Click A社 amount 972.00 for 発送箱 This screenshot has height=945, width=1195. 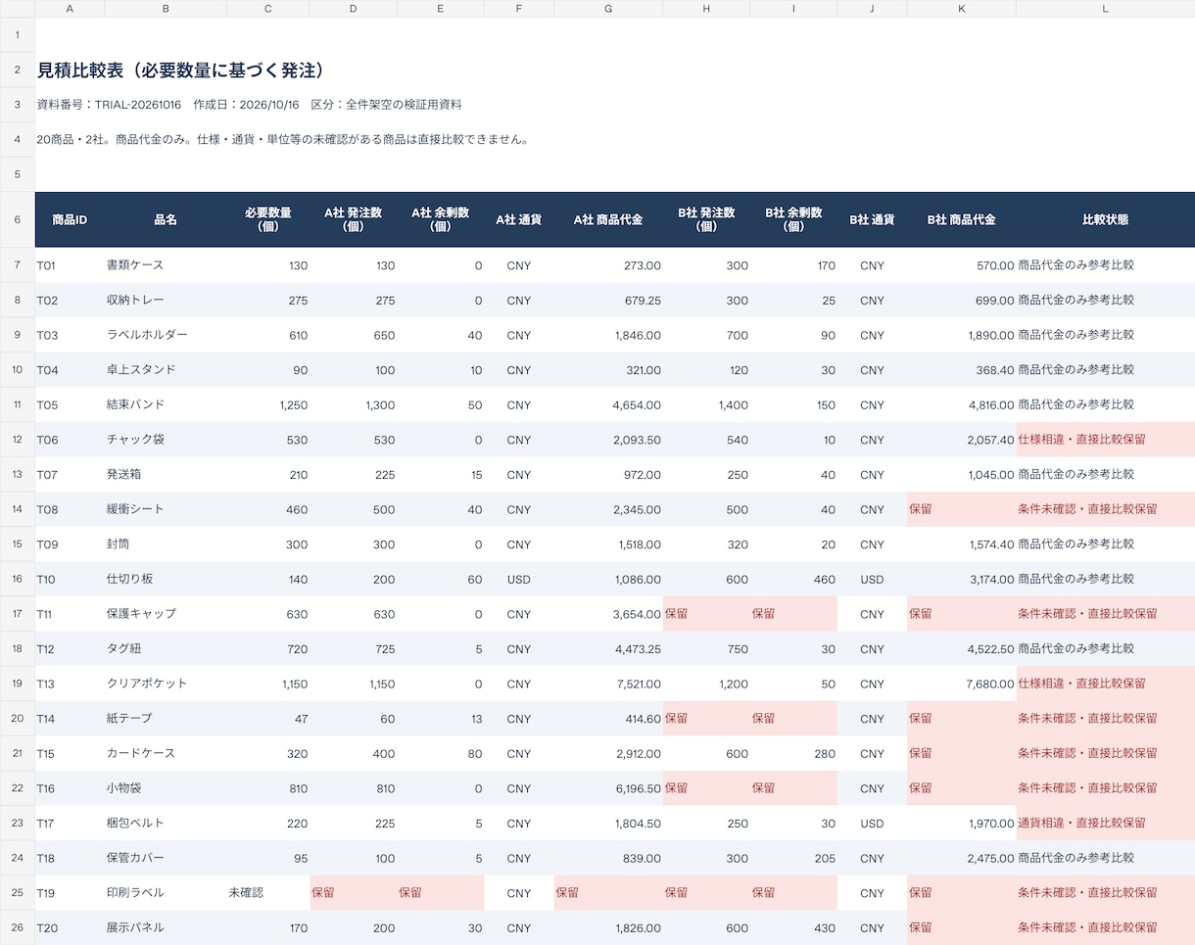tap(608, 474)
